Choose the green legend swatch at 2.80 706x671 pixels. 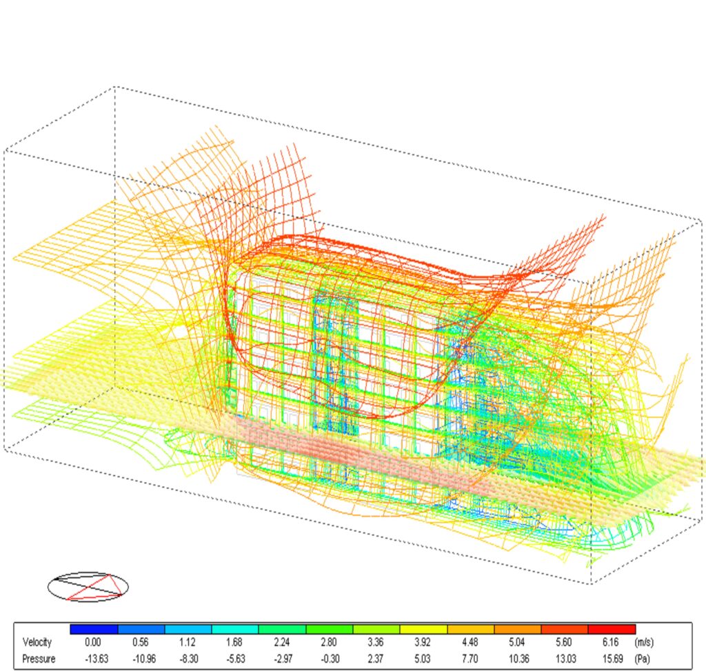coord(330,629)
